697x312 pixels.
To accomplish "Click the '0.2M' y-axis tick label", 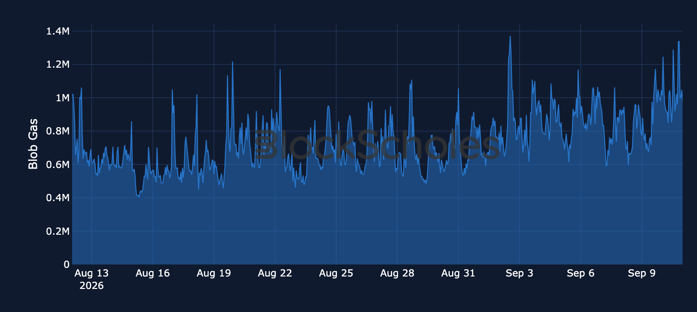I will pyautogui.click(x=58, y=231).
